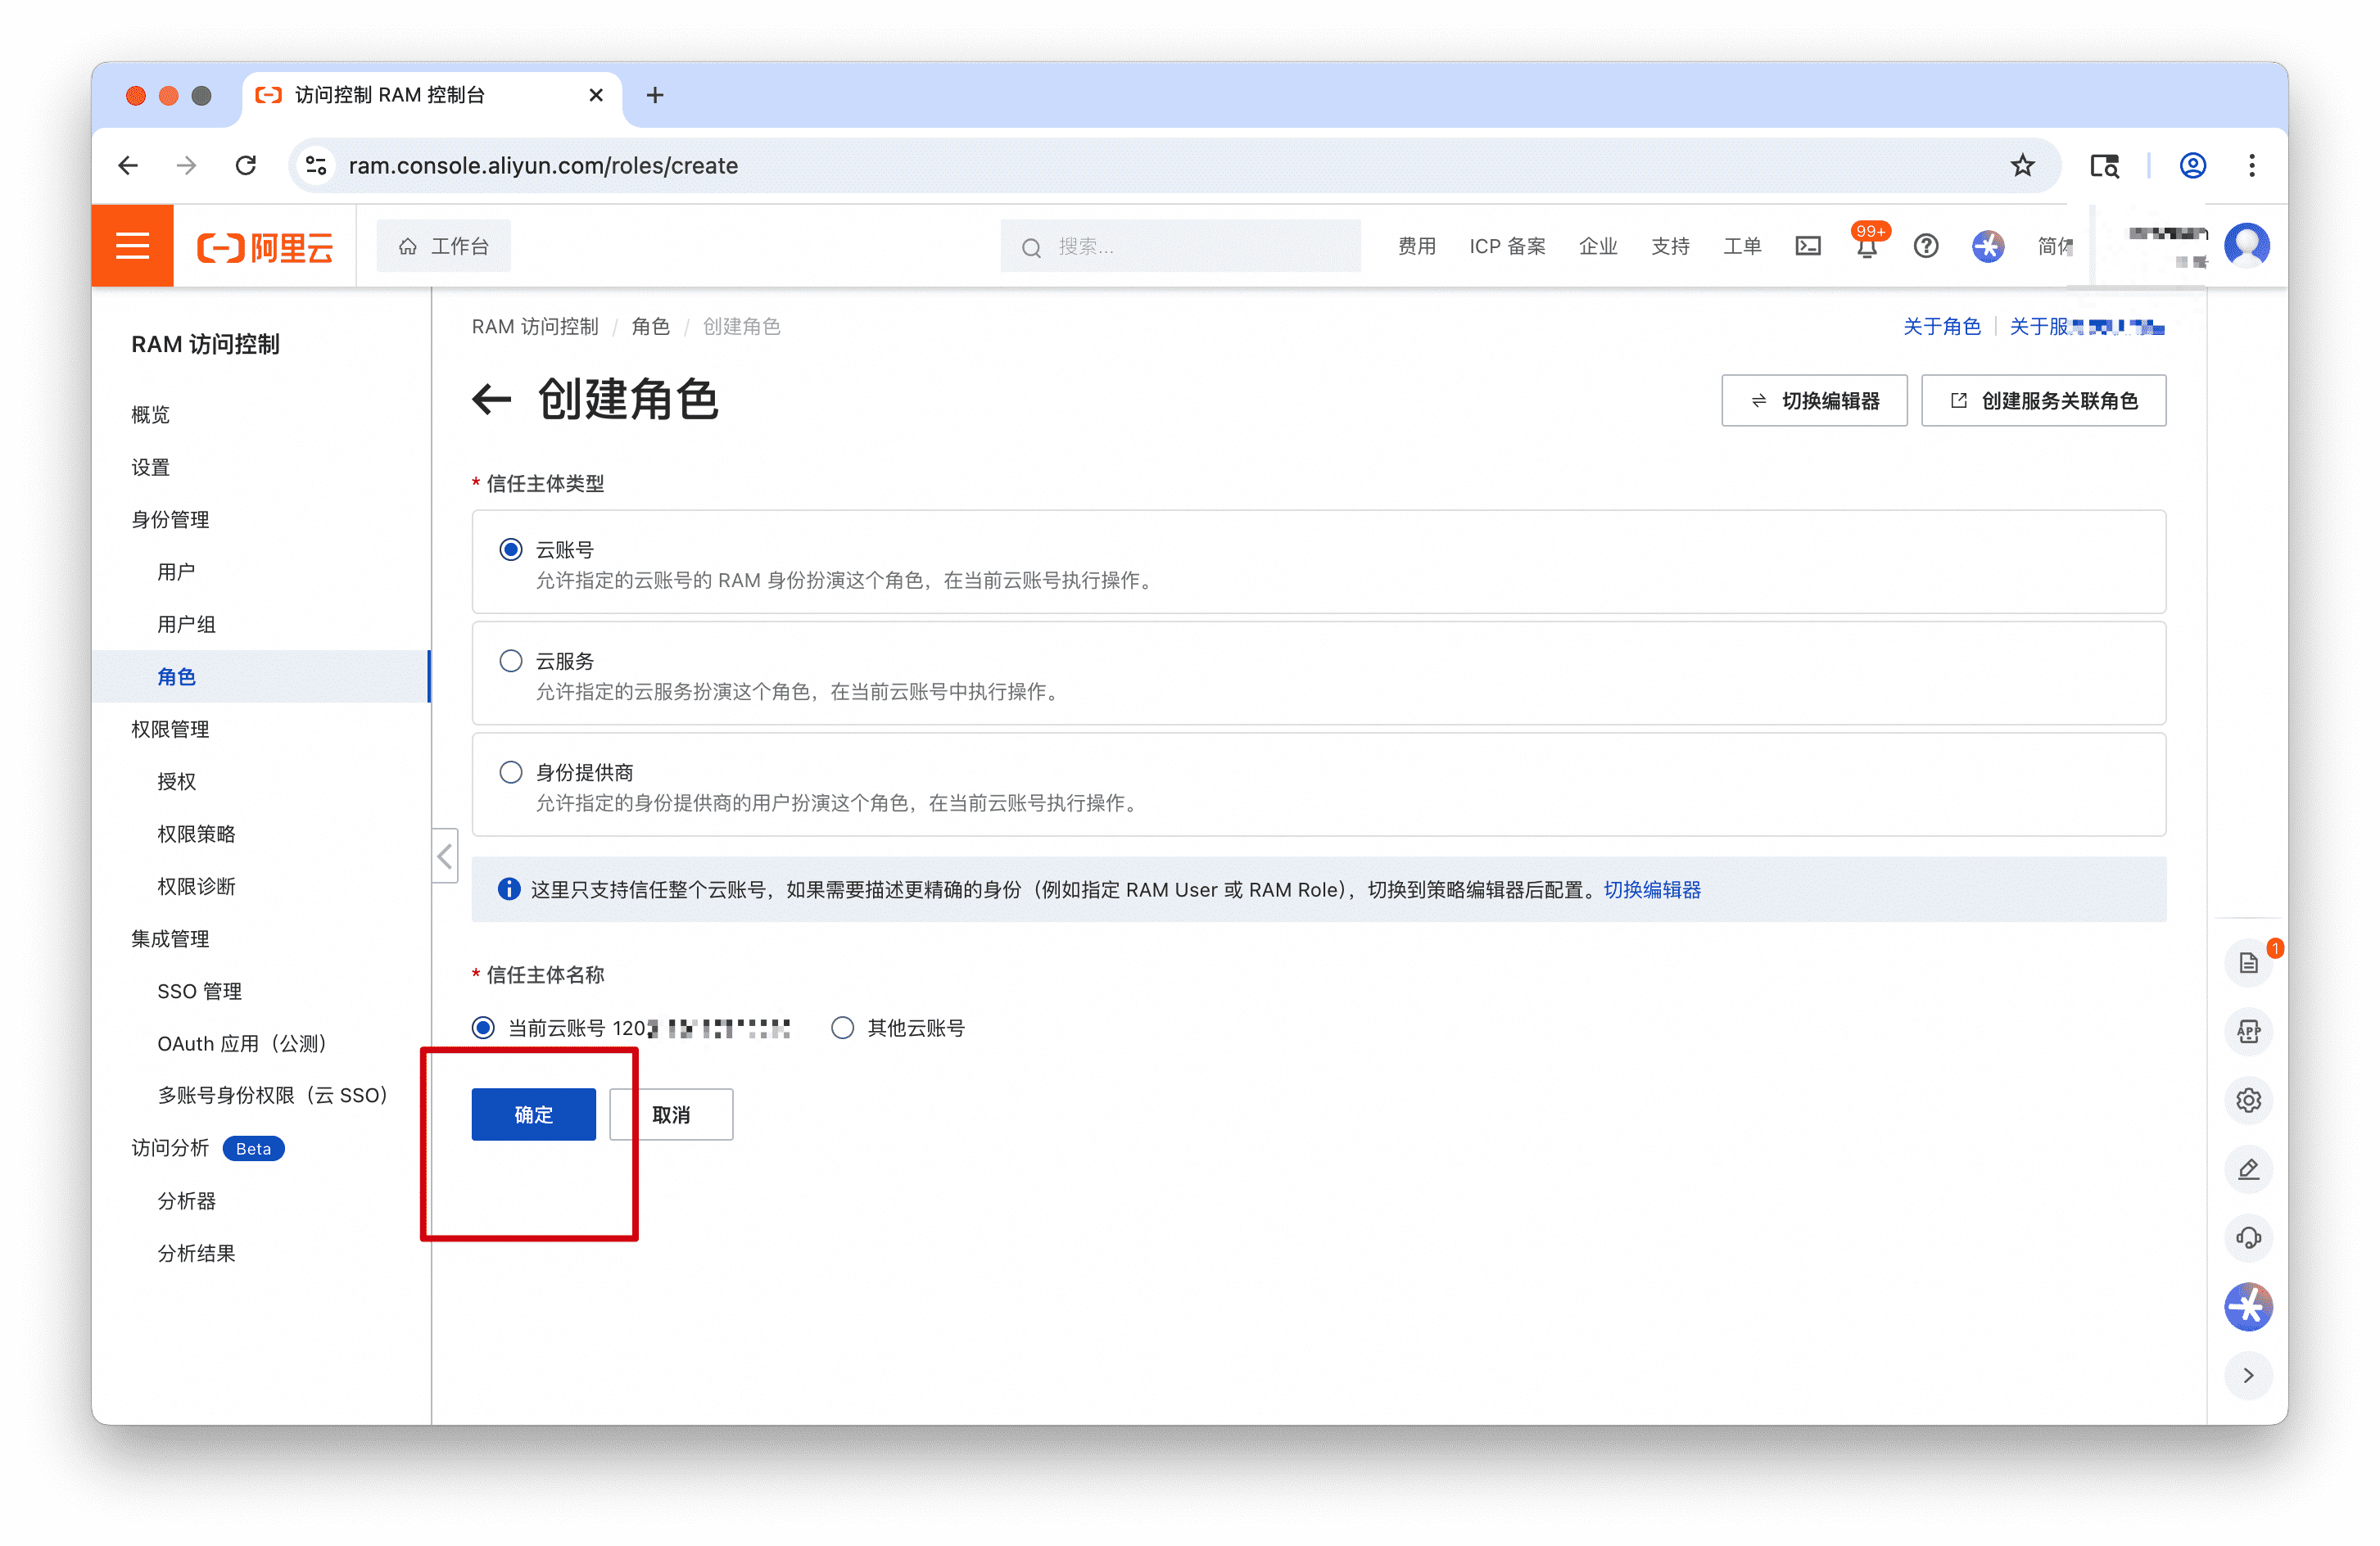
Task: Click the back arrow beside 创建角色
Action: click(491, 400)
